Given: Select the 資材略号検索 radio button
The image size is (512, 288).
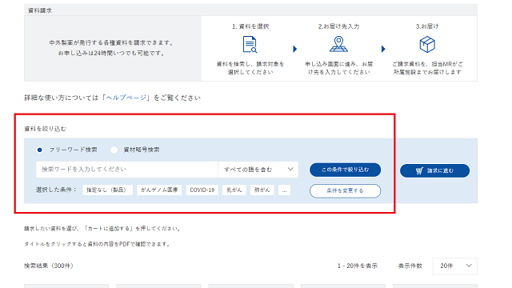Looking at the screenshot, I should [x=114, y=150].
